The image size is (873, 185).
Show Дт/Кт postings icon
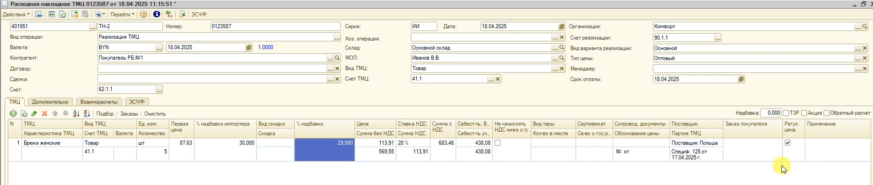point(169,14)
